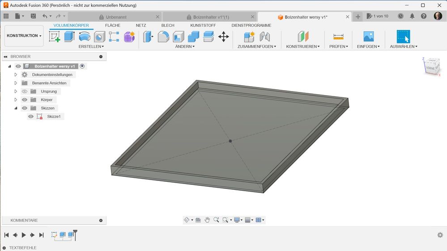Open the PRÜFEN dropdown menu
447x251 pixels.
(339, 46)
